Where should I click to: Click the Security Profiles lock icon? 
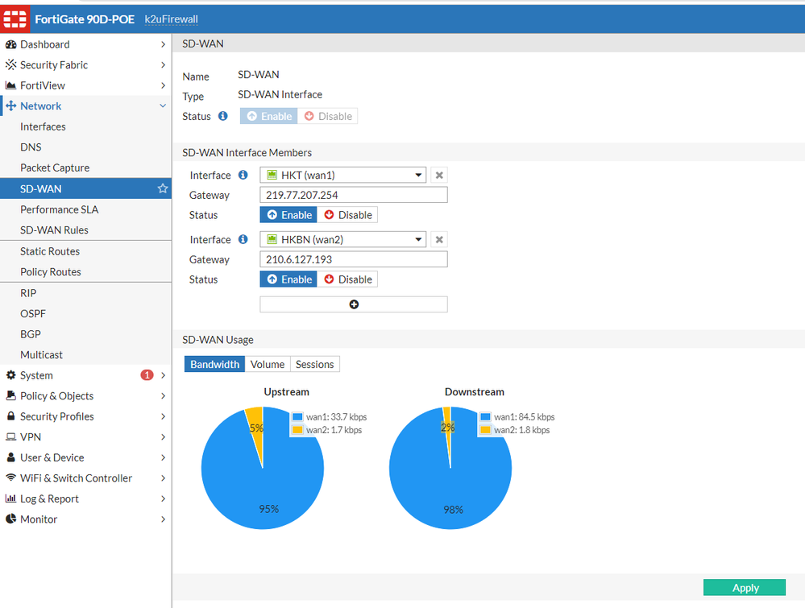(x=10, y=416)
